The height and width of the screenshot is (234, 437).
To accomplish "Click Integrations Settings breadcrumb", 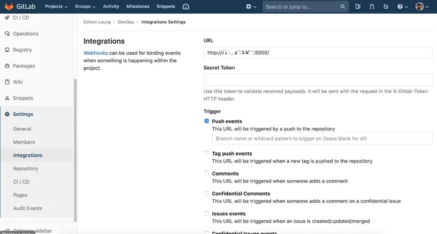I will point(164,22).
